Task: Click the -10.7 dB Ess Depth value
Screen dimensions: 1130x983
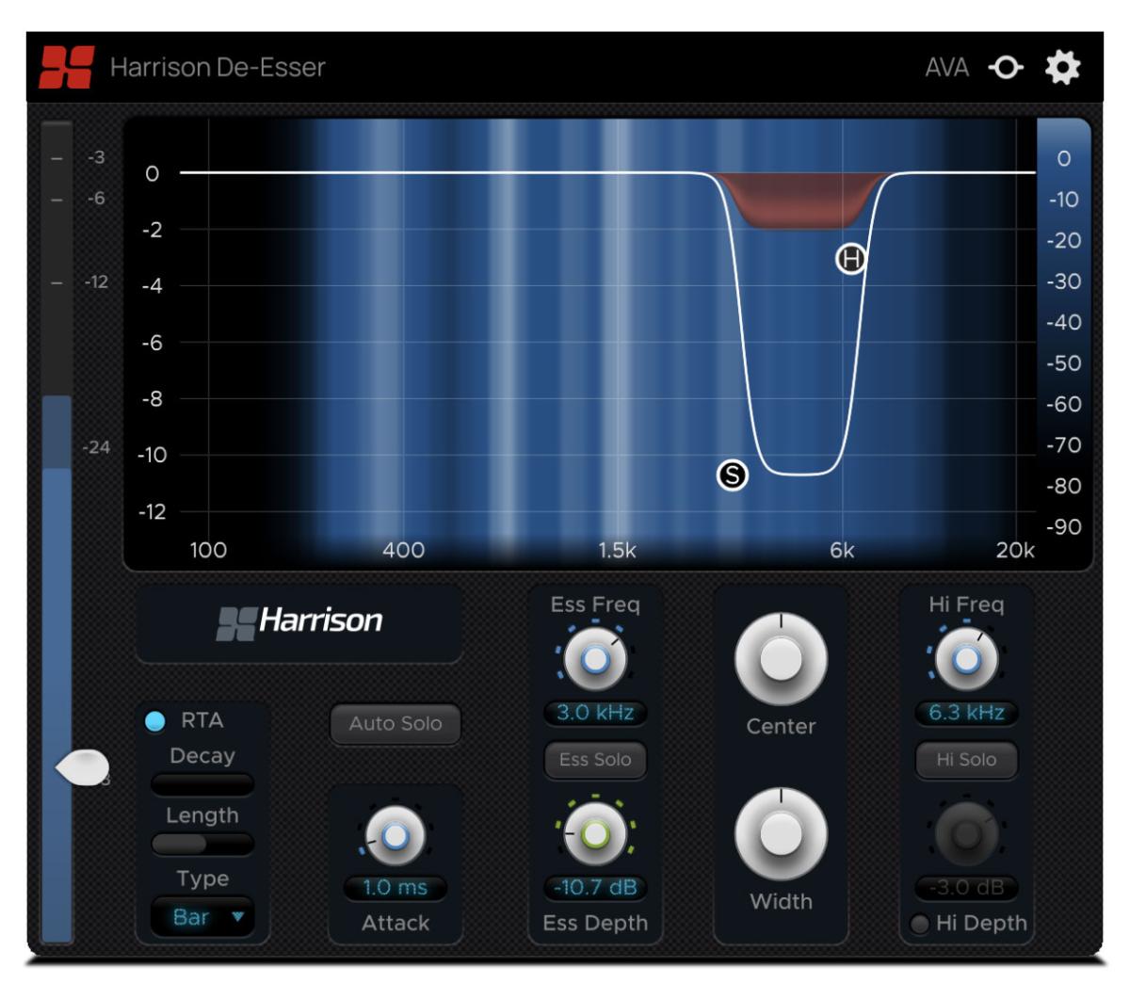Action: pos(595,887)
